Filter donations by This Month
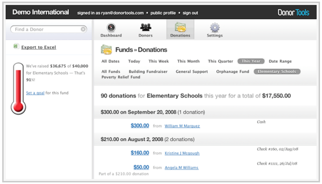Viewport: 322px width, 184px height. [x=188, y=61]
